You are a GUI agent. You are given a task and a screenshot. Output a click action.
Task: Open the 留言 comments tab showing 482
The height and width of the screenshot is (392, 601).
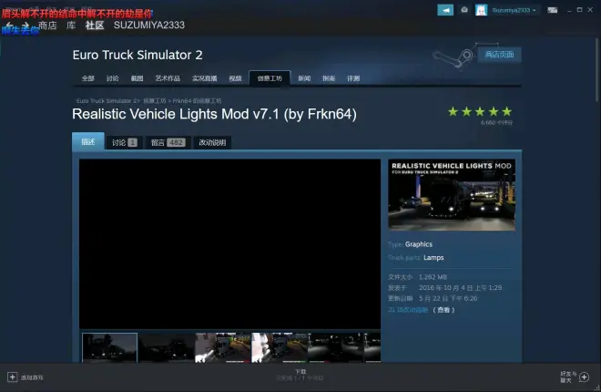(x=164, y=142)
